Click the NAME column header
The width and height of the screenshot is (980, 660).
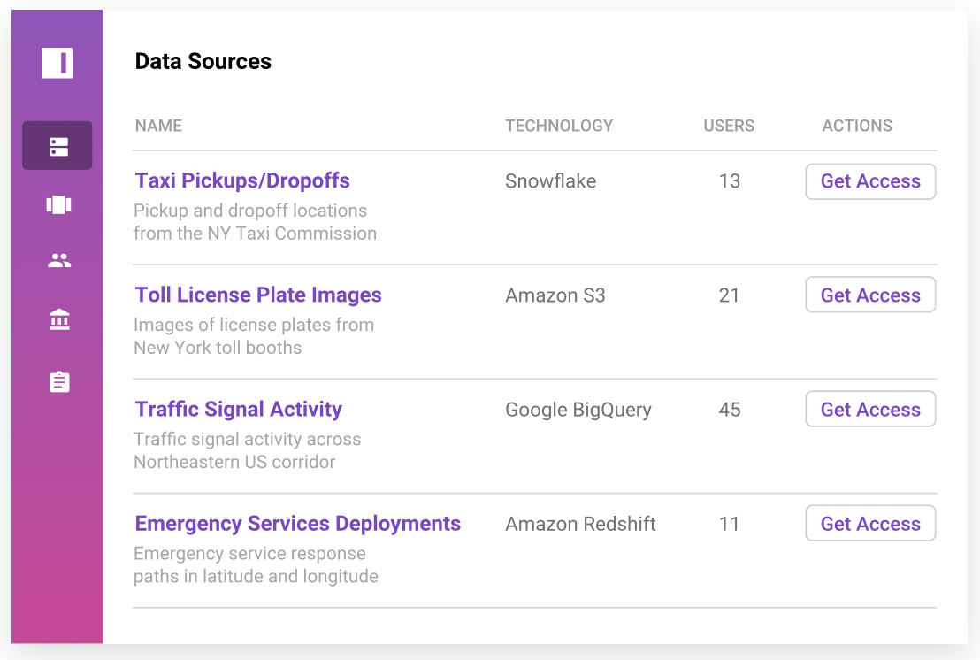[158, 126]
